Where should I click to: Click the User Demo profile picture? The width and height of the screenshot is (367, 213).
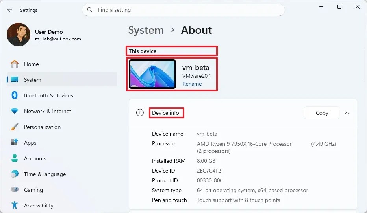click(x=19, y=35)
